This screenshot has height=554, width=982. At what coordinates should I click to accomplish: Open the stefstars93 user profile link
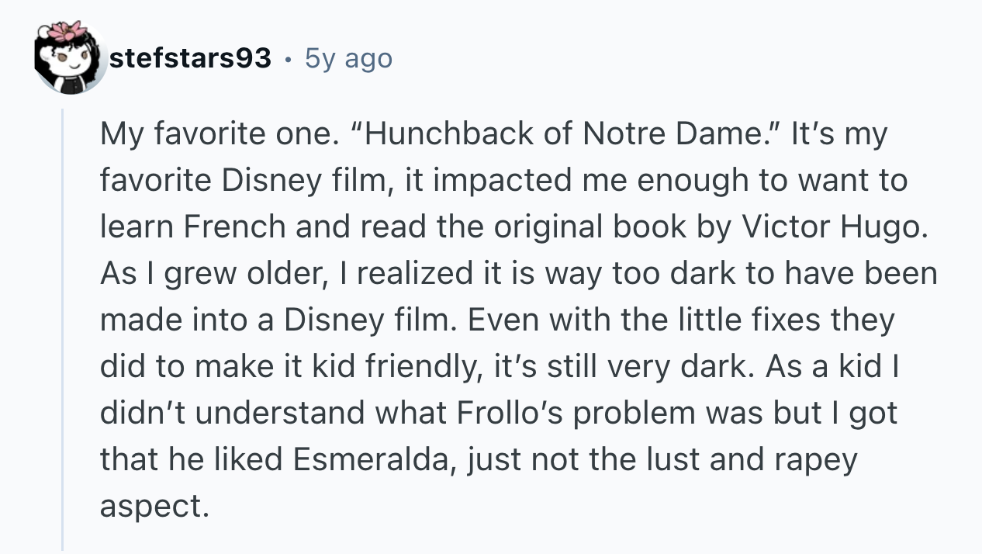coord(190,58)
